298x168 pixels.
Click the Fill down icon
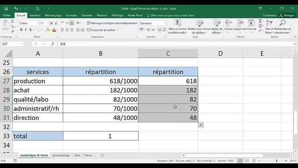pyautogui.click(x=260, y=26)
